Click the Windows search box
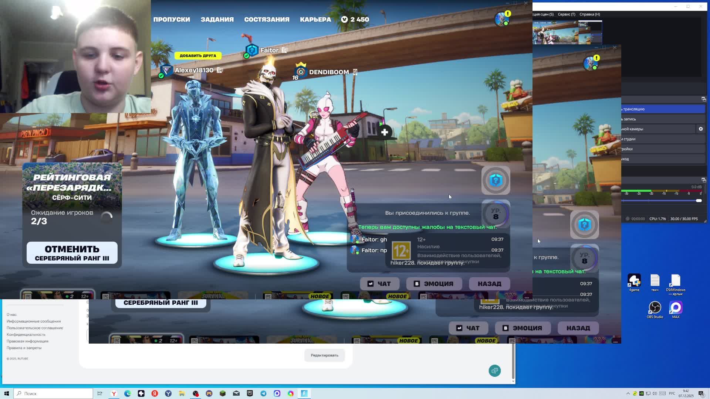 point(54,393)
